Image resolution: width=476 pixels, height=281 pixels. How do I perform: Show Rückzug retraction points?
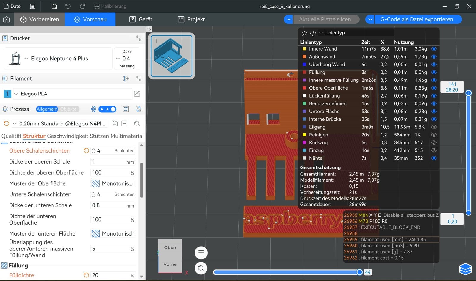pyautogui.click(x=434, y=142)
